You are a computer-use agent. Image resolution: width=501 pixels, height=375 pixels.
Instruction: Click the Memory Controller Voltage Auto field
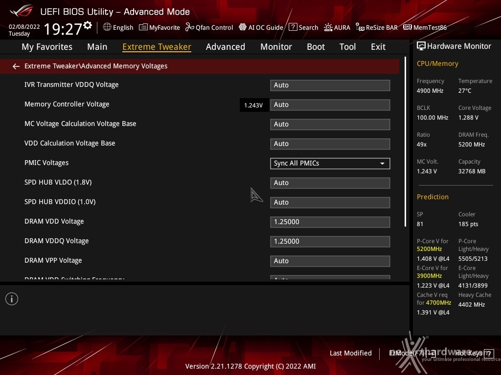pos(330,104)
